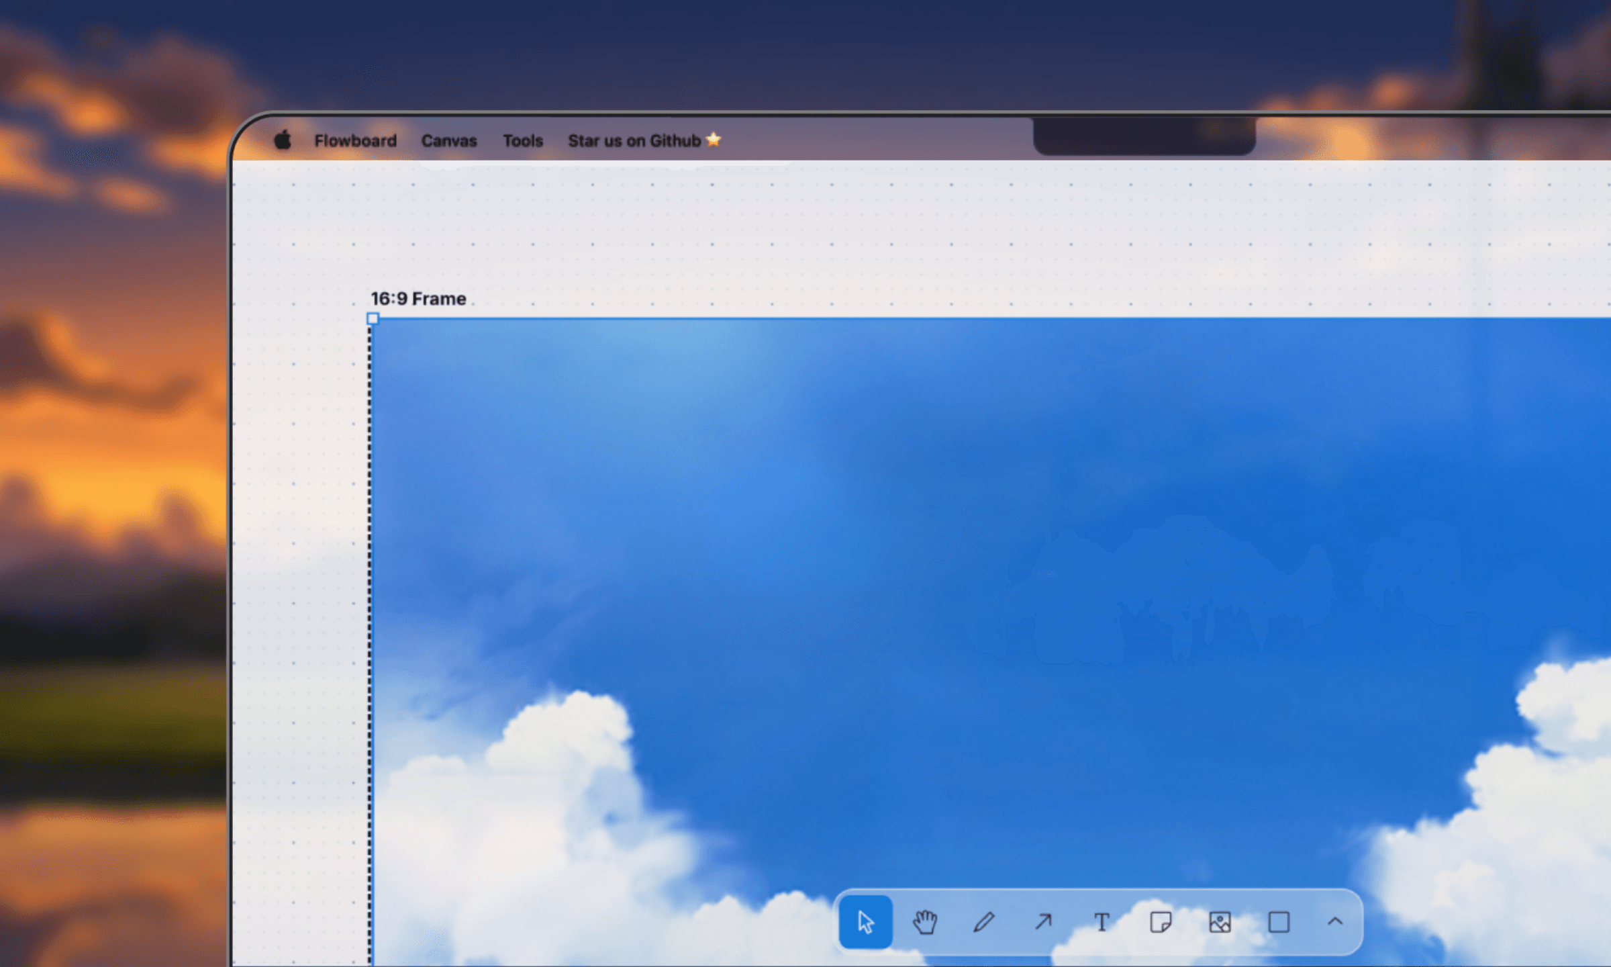Select the Arrow tool
Screen dimensions: 1611x967
(1042, 922)
